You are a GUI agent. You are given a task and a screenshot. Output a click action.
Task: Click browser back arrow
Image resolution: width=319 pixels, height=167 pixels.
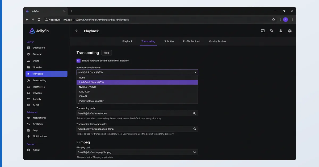coord(27,20)
